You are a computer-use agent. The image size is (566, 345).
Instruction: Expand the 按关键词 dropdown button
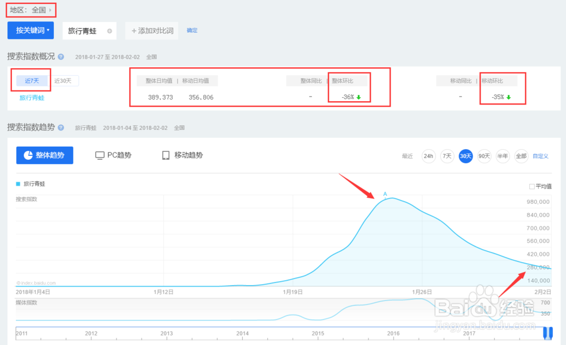31,30
